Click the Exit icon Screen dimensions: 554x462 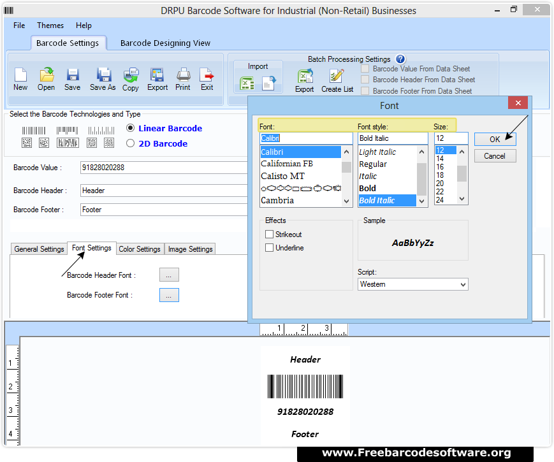[207, 75]
